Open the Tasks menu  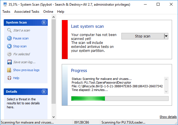[6, 12]
